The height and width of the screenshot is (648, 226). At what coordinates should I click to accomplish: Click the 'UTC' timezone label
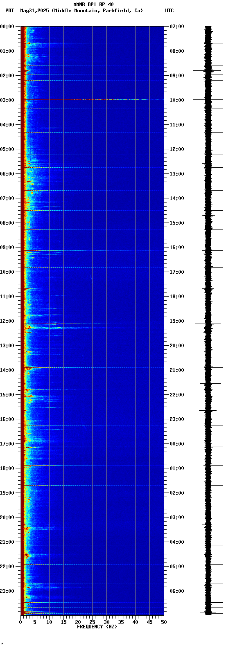tap(169, 11)
